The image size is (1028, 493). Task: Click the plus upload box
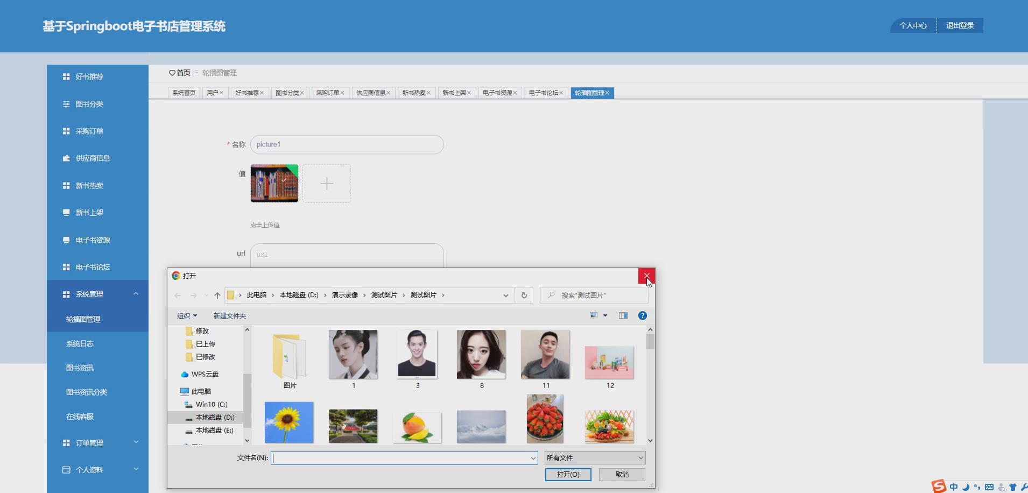[x=327, y=184]
